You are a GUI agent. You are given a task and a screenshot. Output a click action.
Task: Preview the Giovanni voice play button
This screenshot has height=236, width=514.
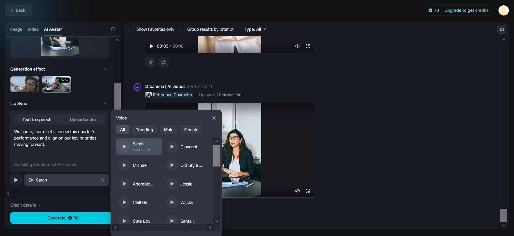[172, 147]
